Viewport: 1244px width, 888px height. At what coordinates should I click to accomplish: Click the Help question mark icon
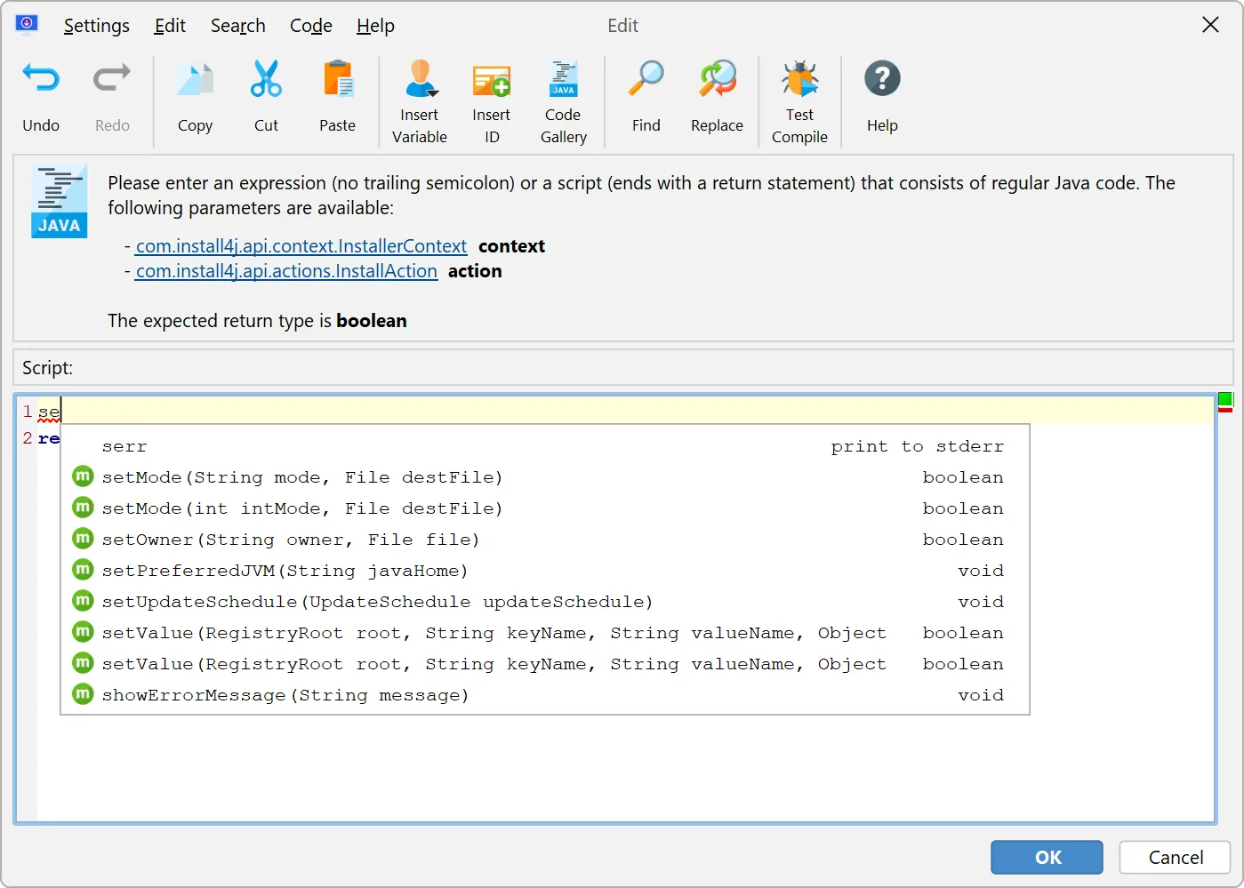click(x=882, y=79)
